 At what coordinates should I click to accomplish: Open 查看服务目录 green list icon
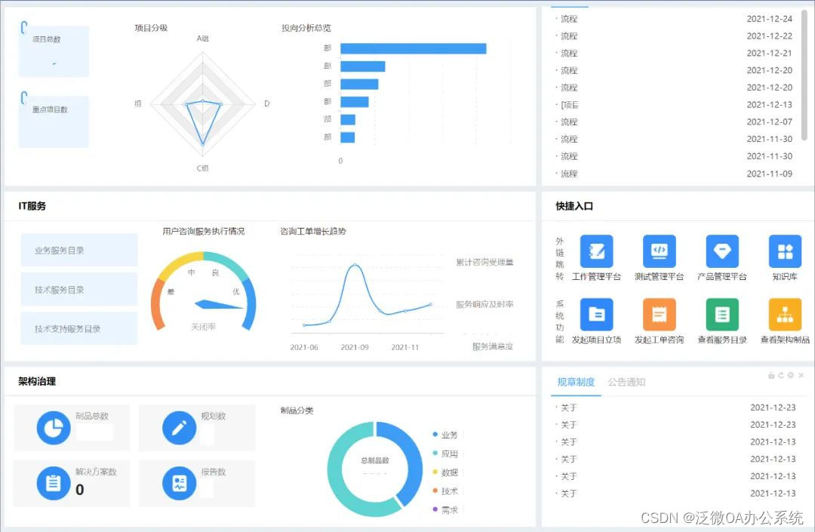(722, 315)
